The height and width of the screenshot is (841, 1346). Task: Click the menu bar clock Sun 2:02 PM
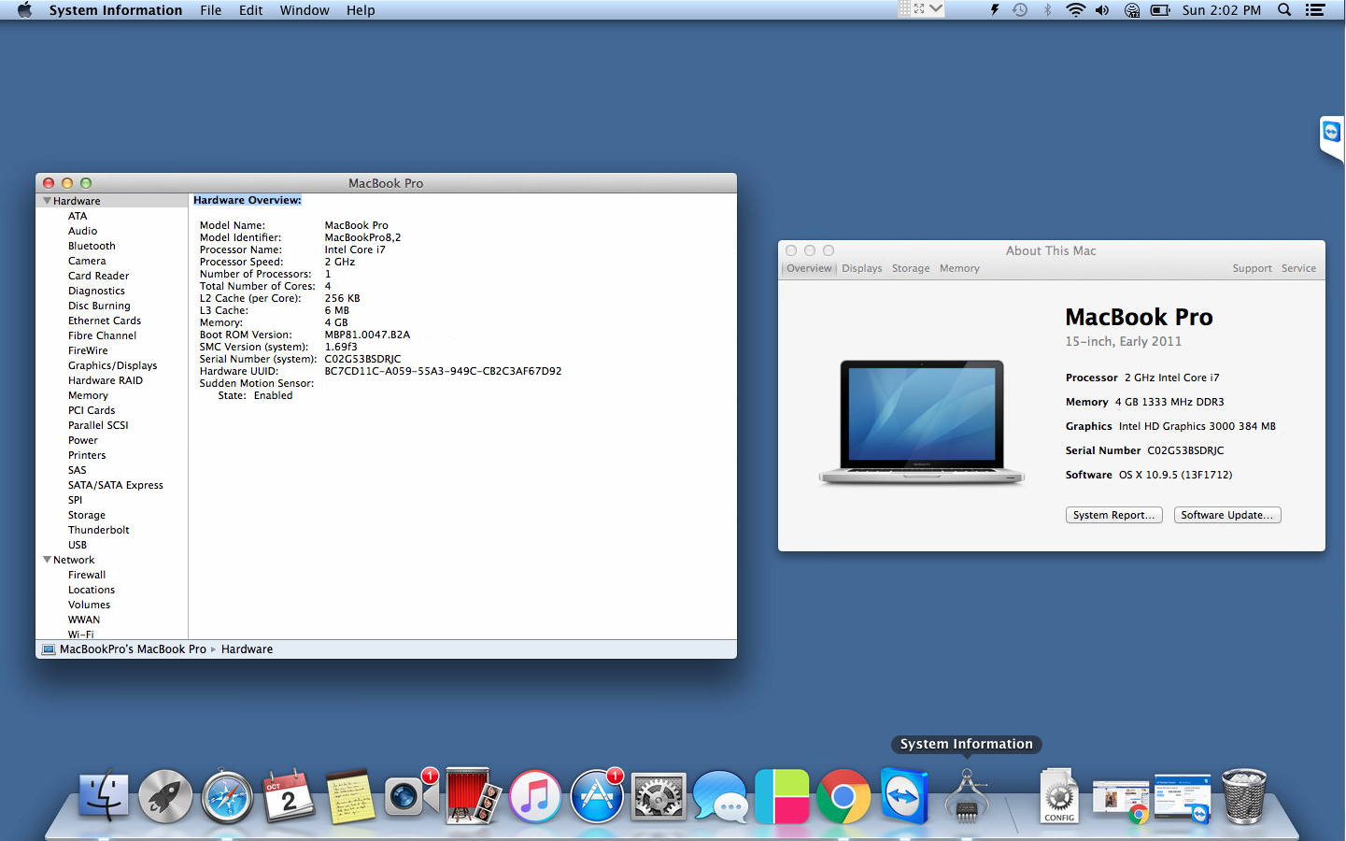(x=1221, y=10)
